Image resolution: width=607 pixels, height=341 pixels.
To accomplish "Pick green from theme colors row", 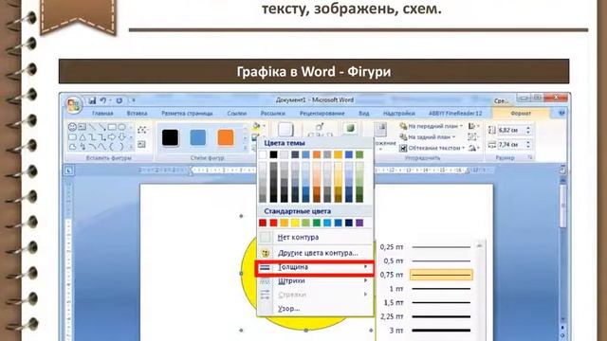I will [x=359, y=154].
